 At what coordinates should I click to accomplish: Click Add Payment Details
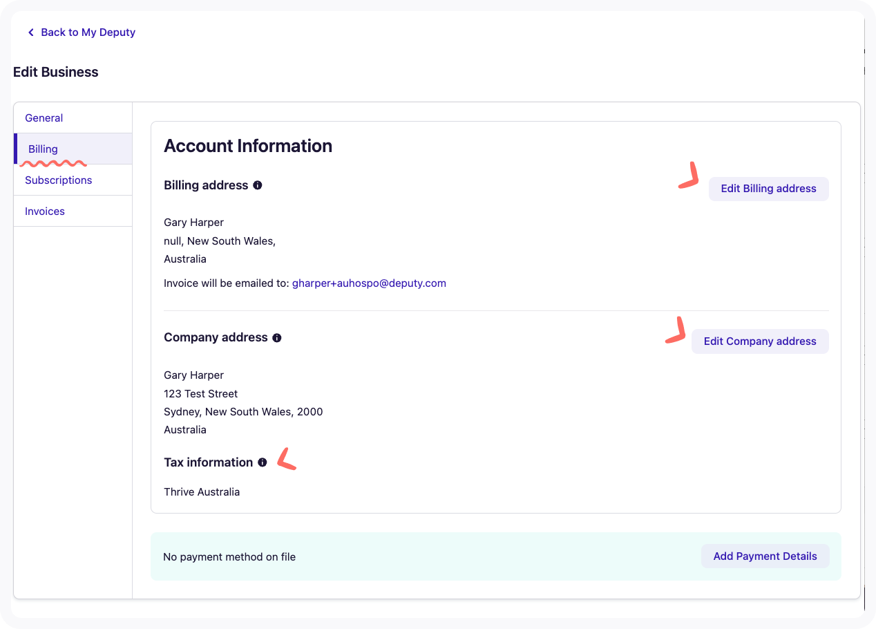[x=765, y=556]
